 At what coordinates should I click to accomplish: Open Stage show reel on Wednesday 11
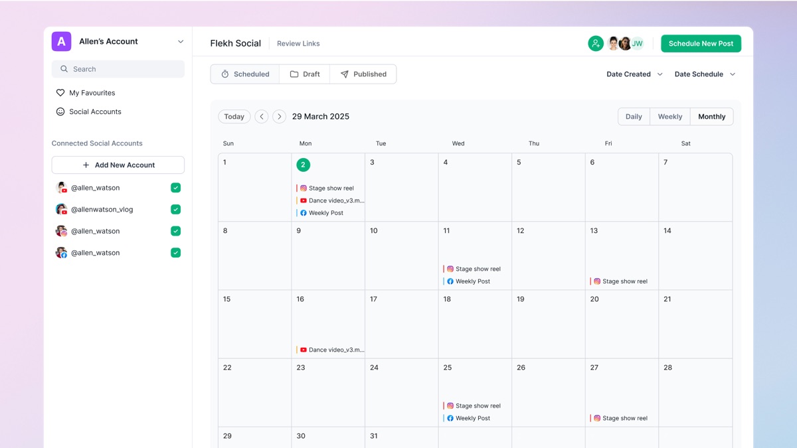point(472,269)
